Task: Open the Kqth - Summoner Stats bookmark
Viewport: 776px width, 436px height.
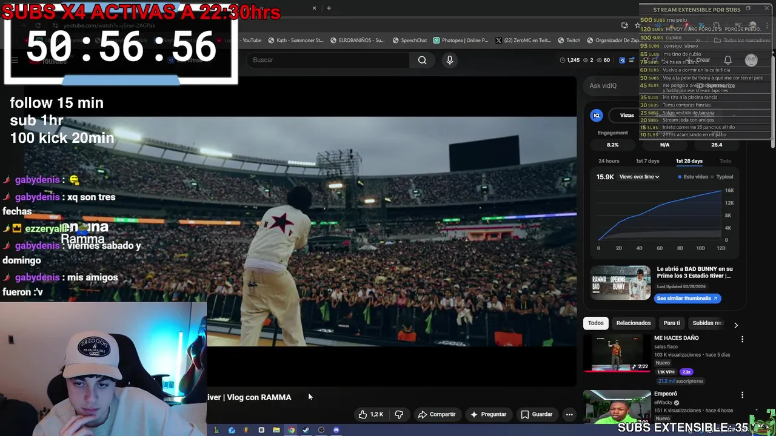Action: coord(295,41)
